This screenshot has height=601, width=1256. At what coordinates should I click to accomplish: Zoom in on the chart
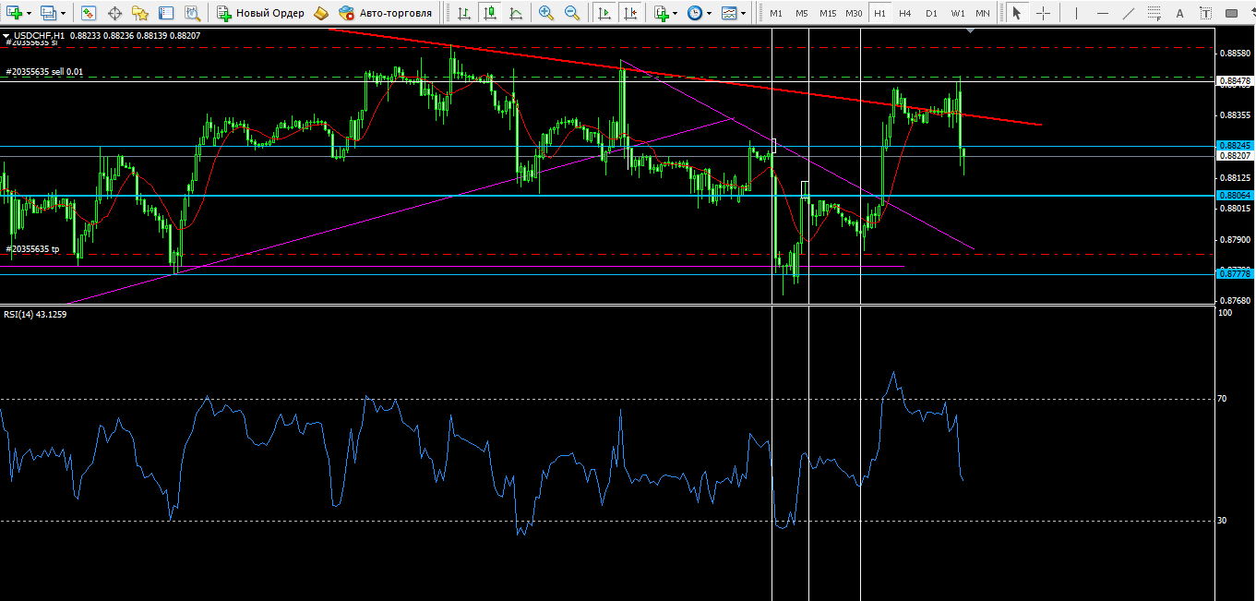546,13
